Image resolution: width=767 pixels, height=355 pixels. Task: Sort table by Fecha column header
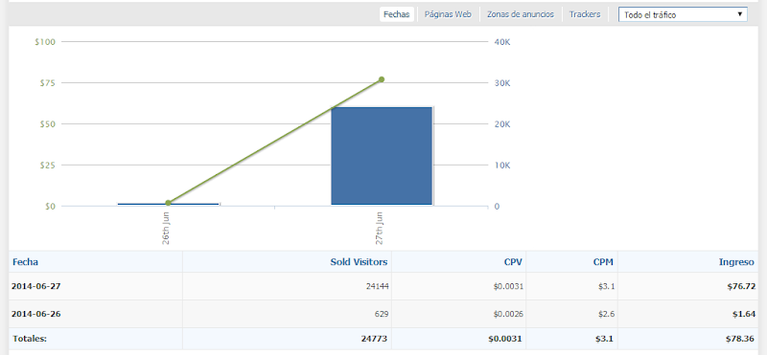tap(26, 262)
